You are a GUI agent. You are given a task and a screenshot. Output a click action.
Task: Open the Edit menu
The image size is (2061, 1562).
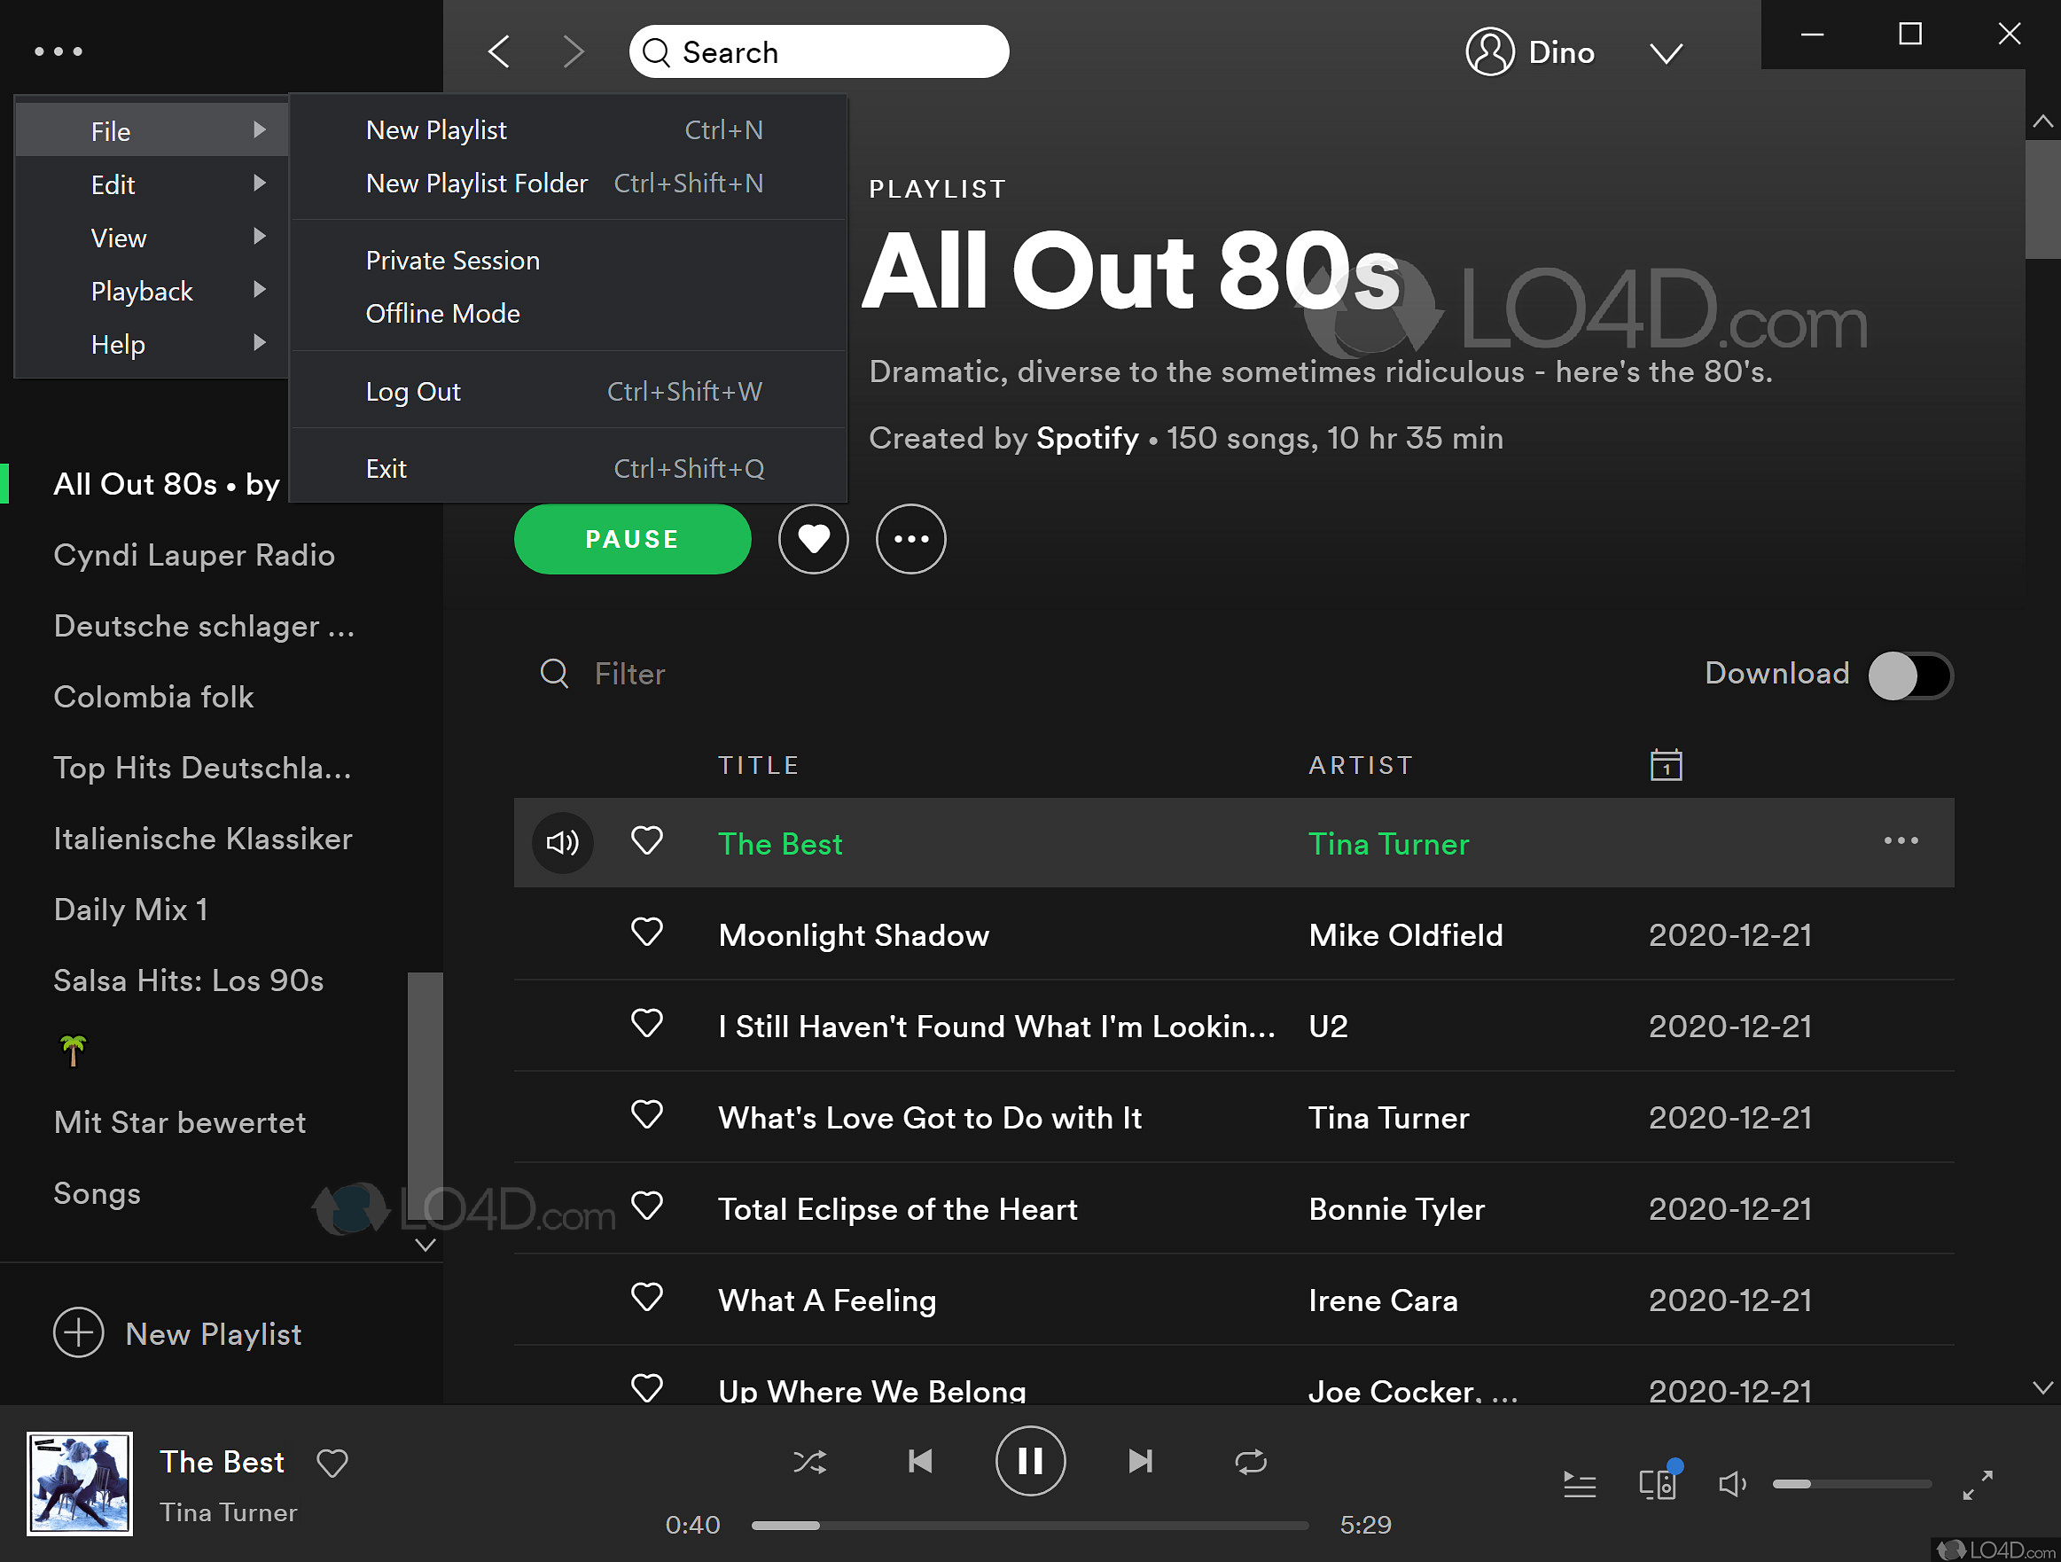tap(113, 184)
